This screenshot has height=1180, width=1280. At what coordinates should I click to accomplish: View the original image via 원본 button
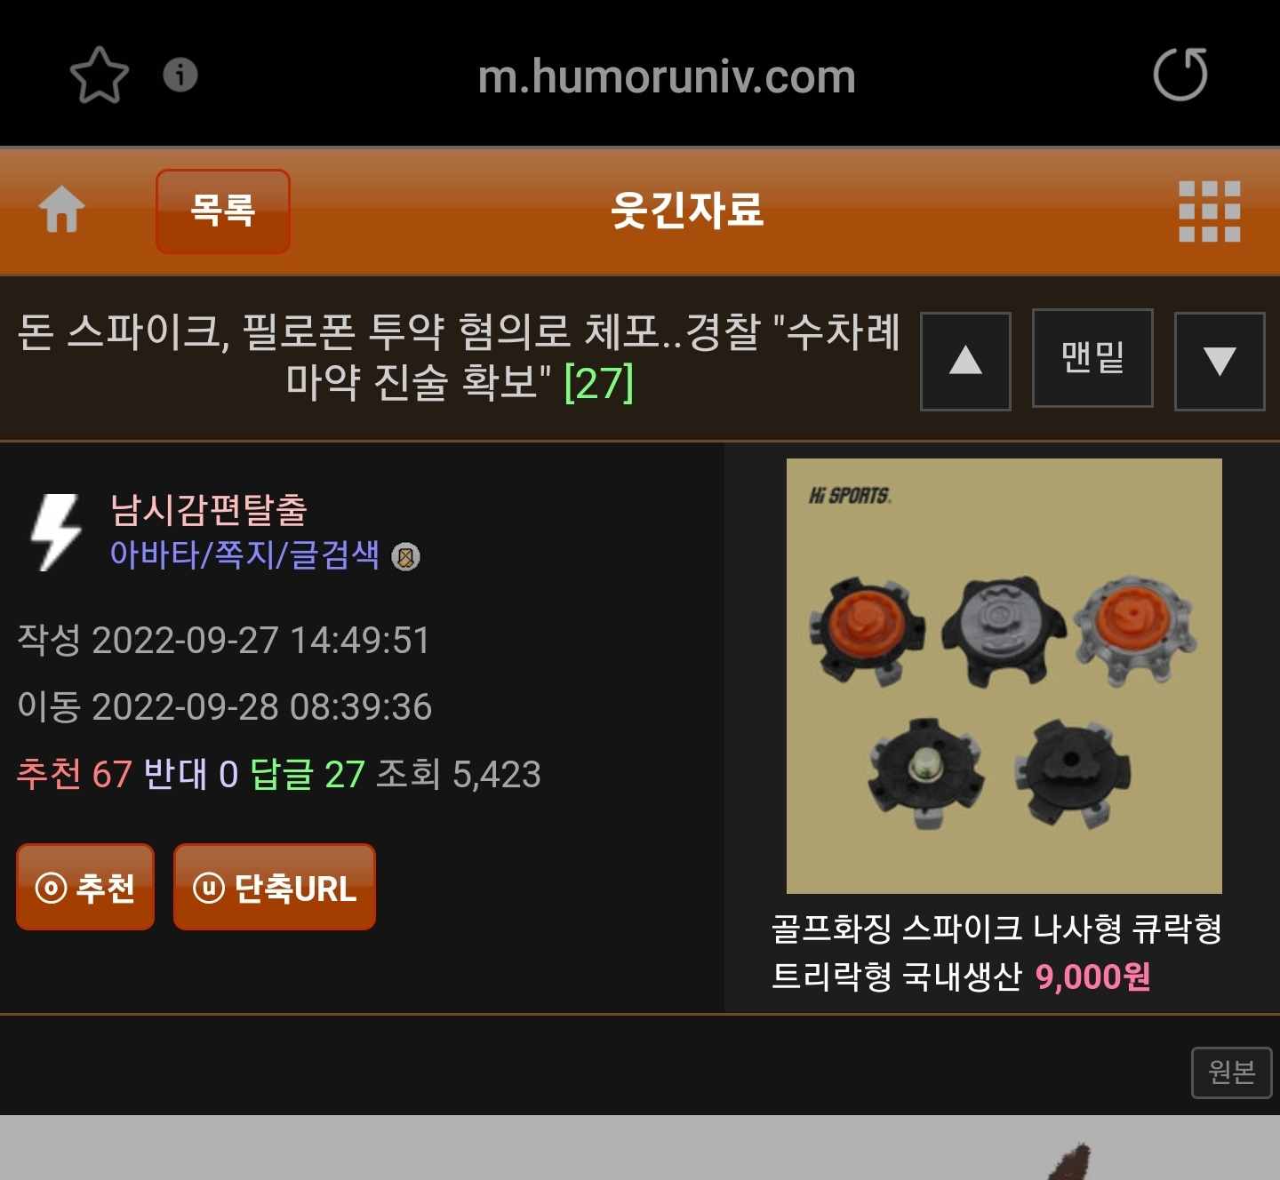(x=1231, y=1072)
